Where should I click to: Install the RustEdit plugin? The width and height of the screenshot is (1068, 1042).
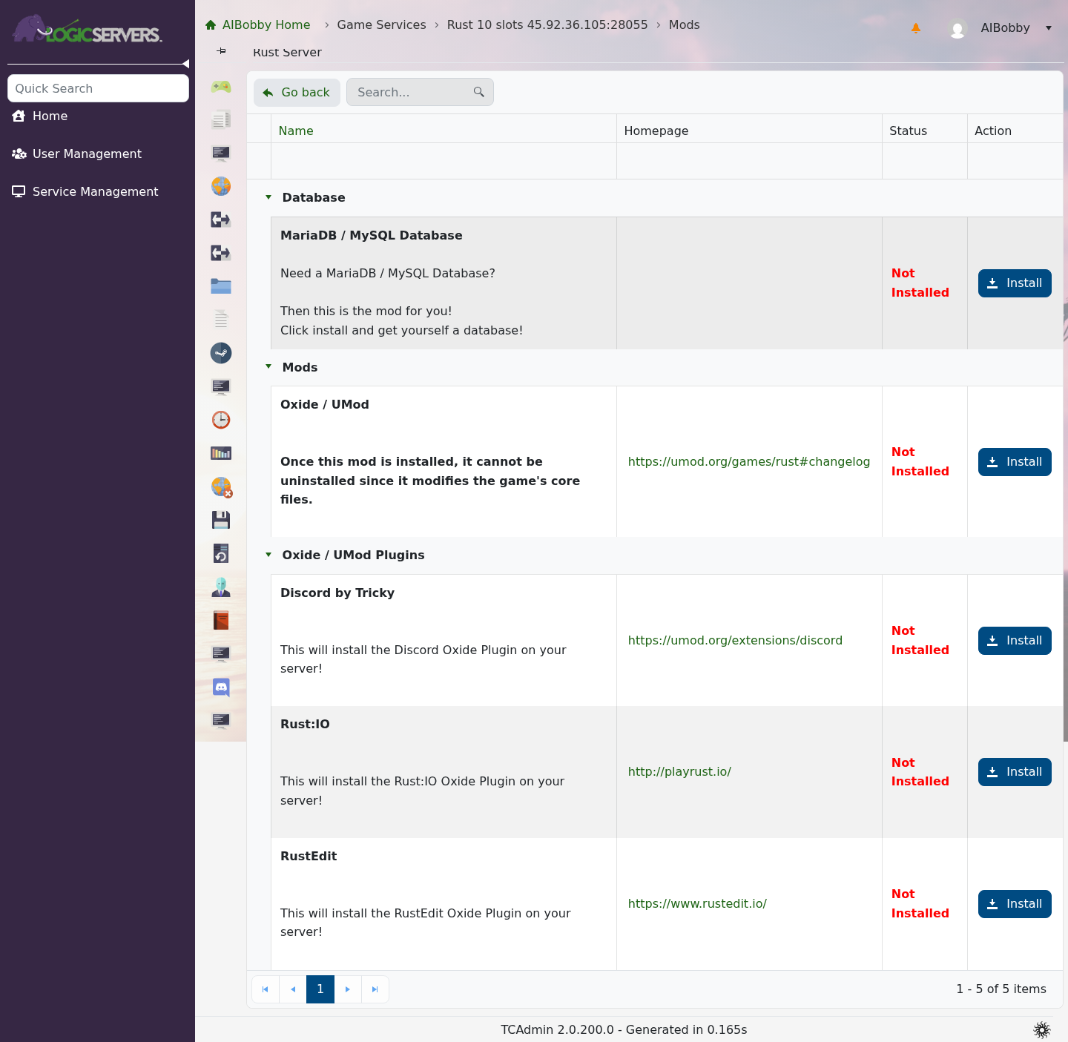(1015, 904)
